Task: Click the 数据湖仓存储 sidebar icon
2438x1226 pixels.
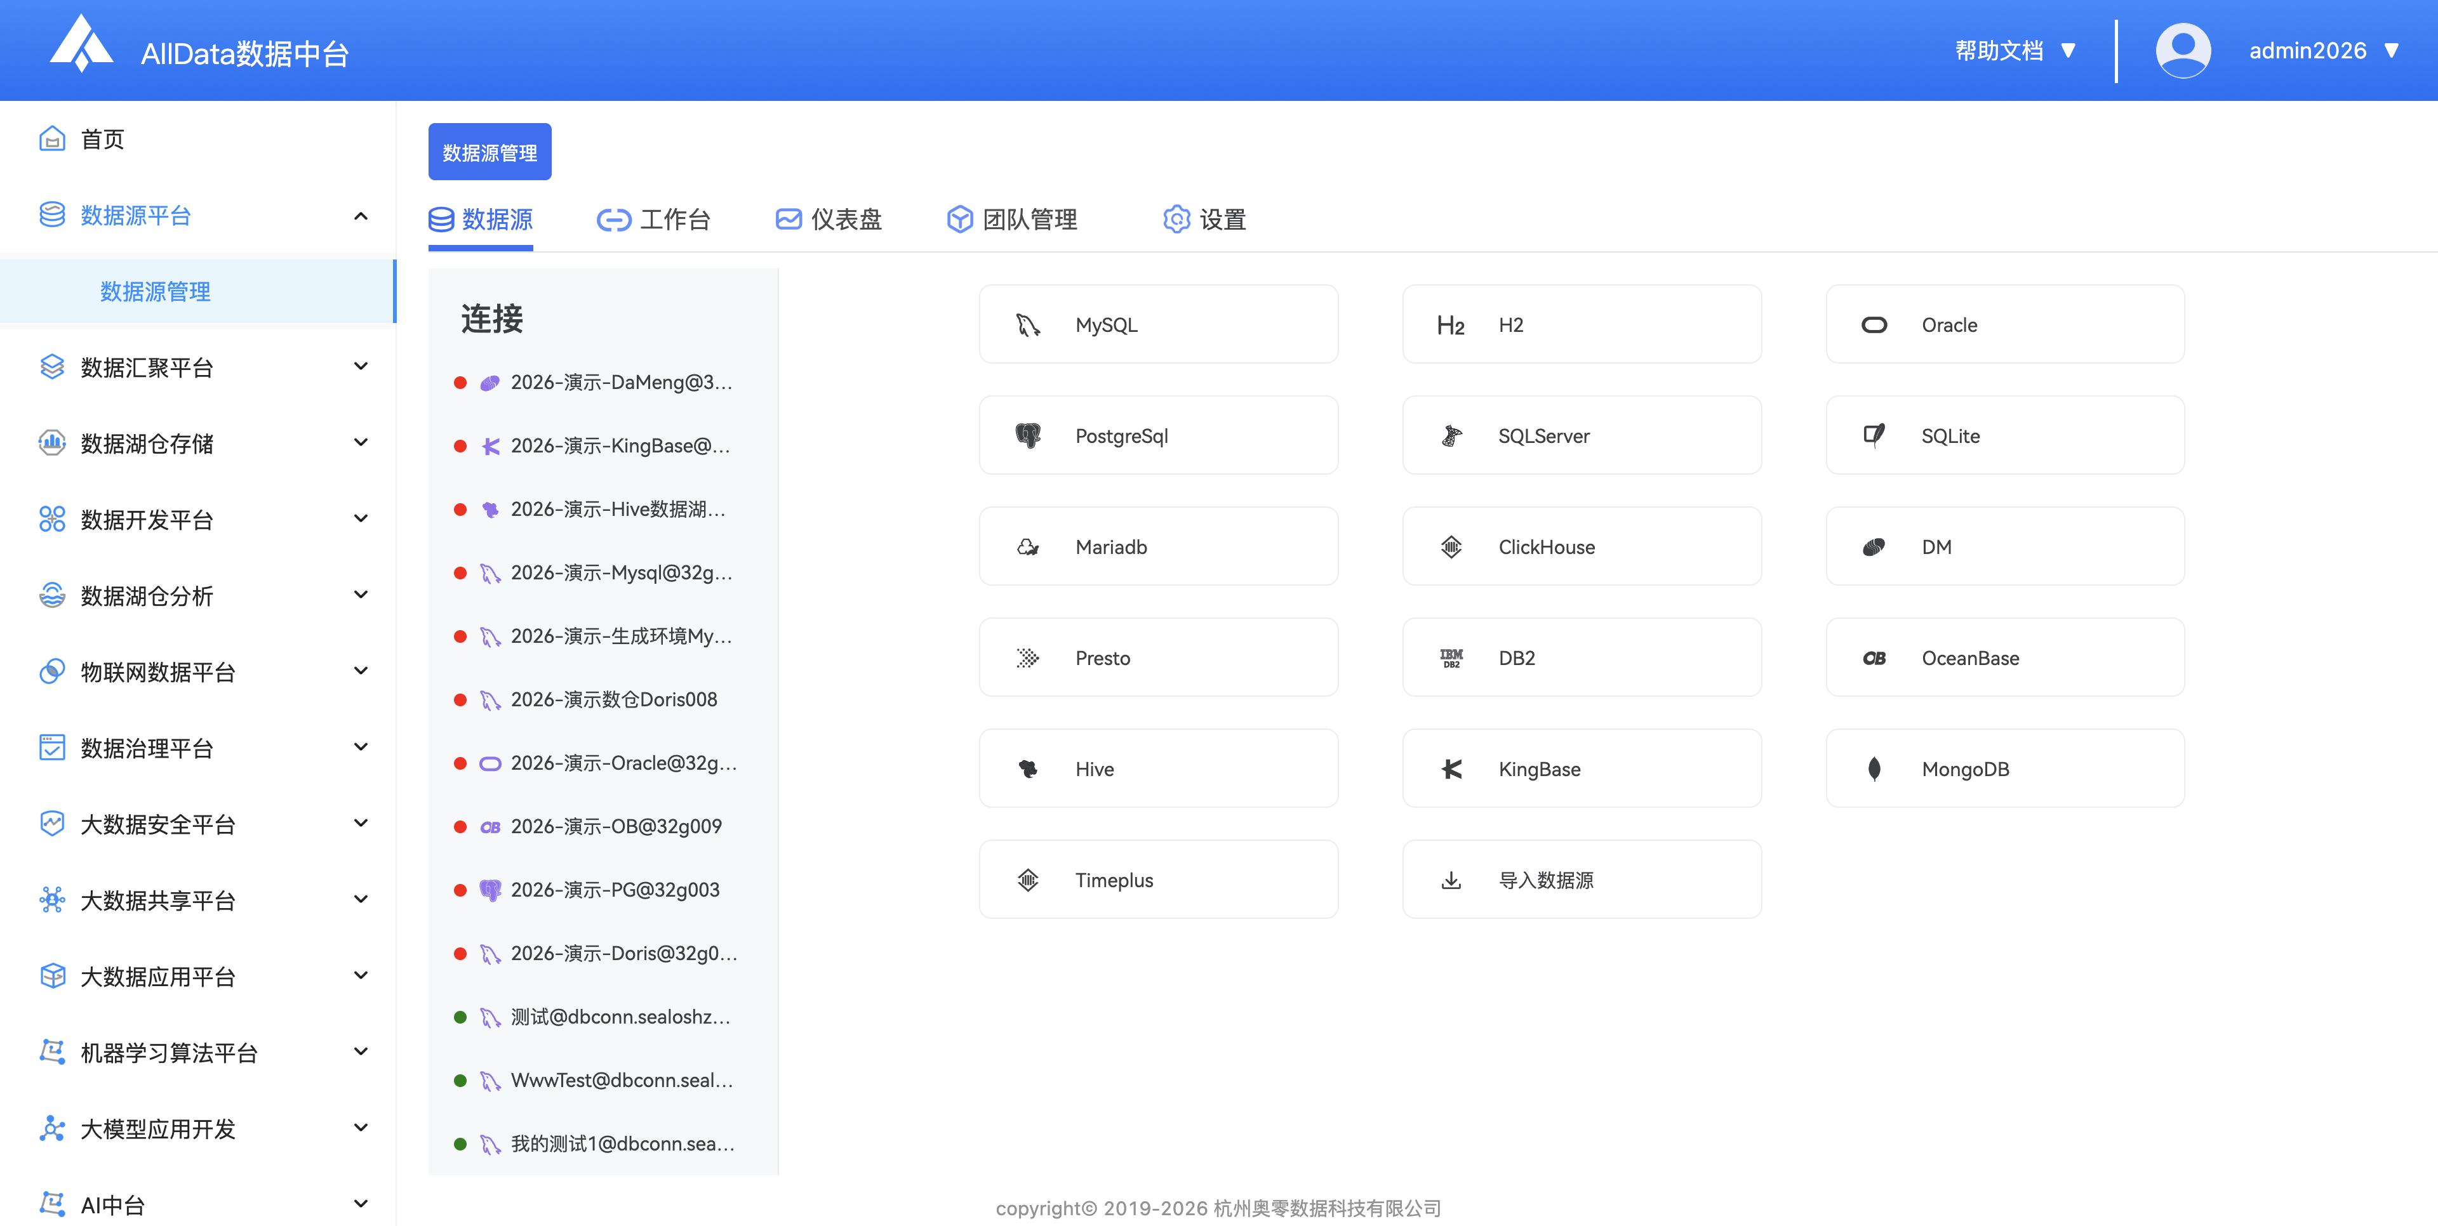Action: [x=52, y=443]
